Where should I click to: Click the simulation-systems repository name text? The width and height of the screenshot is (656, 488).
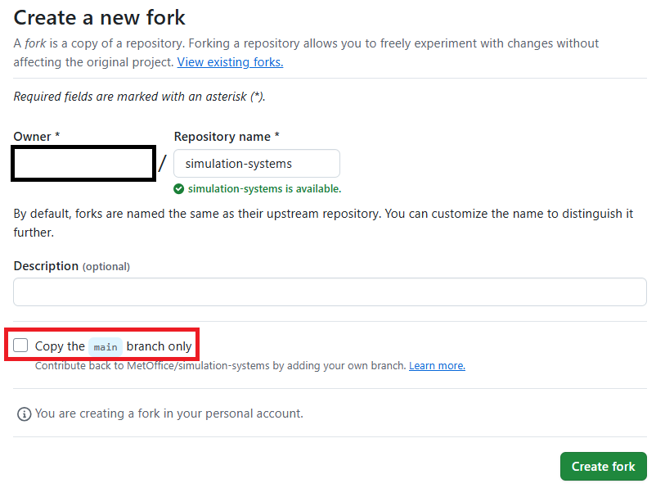point(240,163)
